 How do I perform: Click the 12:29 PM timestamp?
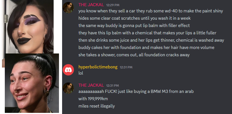click(x=113, y=5)
